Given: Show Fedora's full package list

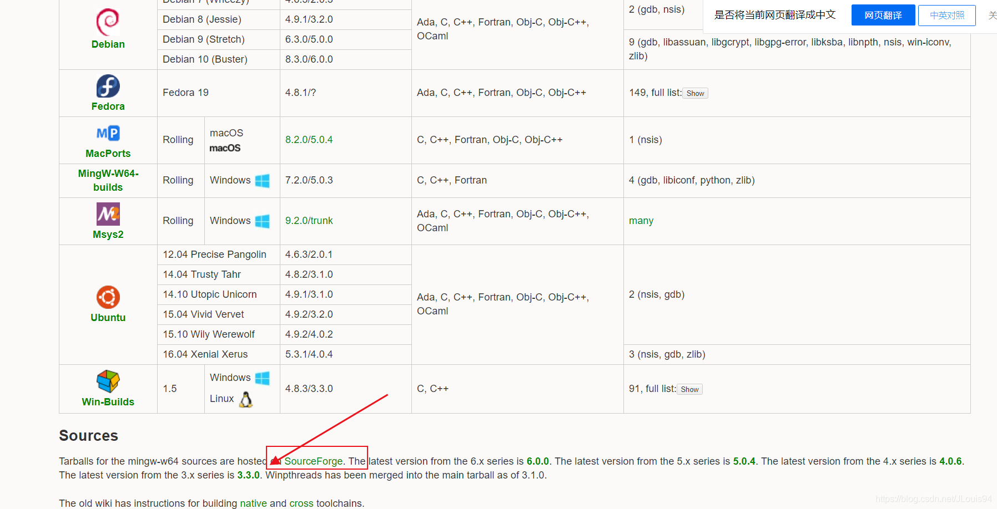Looking at the screenshot, I should 695,93.
